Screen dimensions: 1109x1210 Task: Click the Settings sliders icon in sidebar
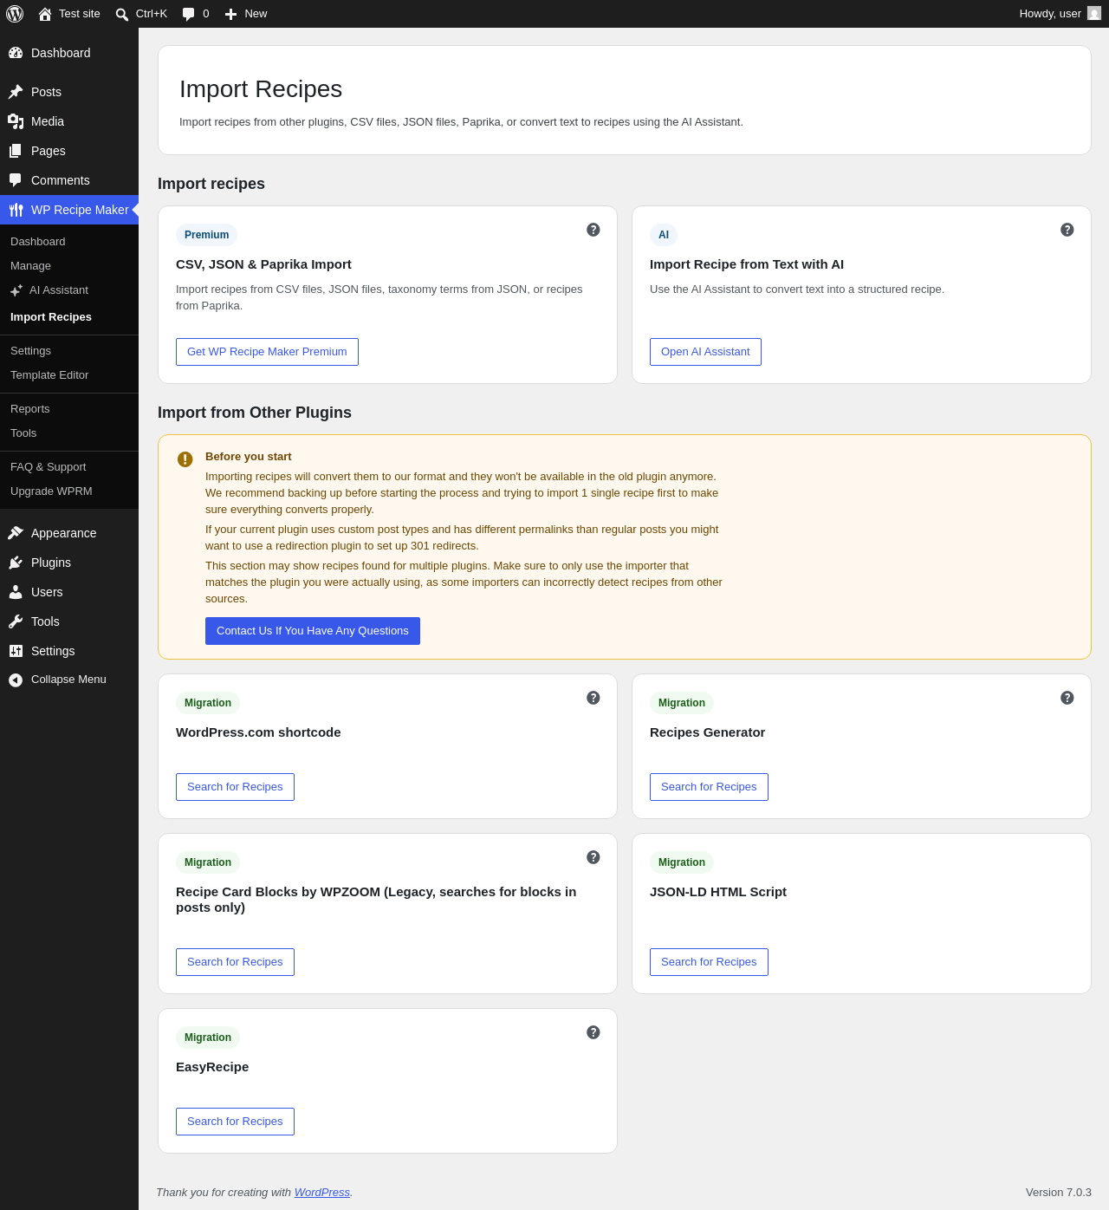[x=16, y=651]
